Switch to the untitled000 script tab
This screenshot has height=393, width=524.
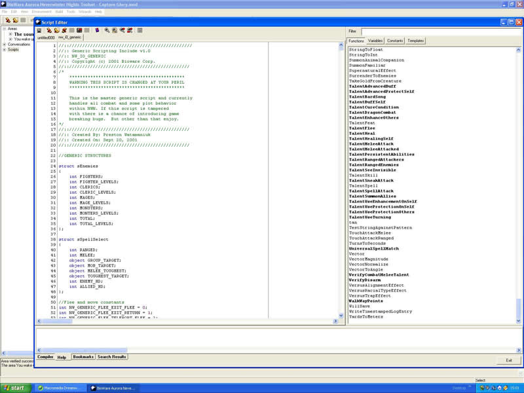[x=46, y=38]
